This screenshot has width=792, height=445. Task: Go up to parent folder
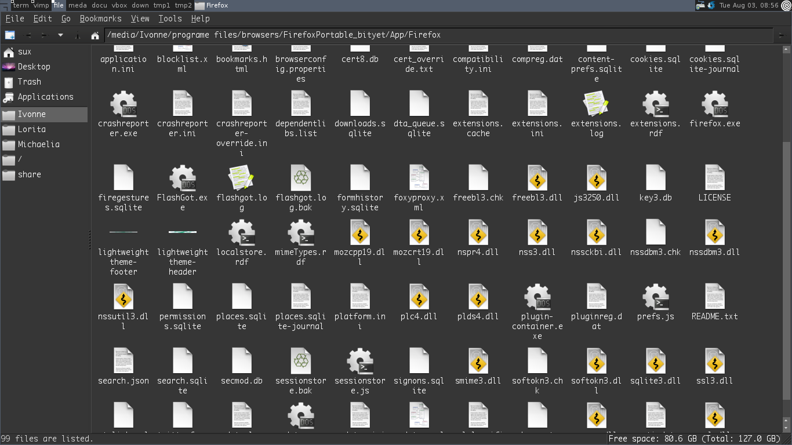pyautogui.click(x=77, y=35)
